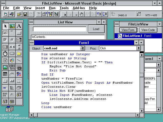Select the PictureBox cactus tool
The image size is (163, 122).
coord(12,26)
